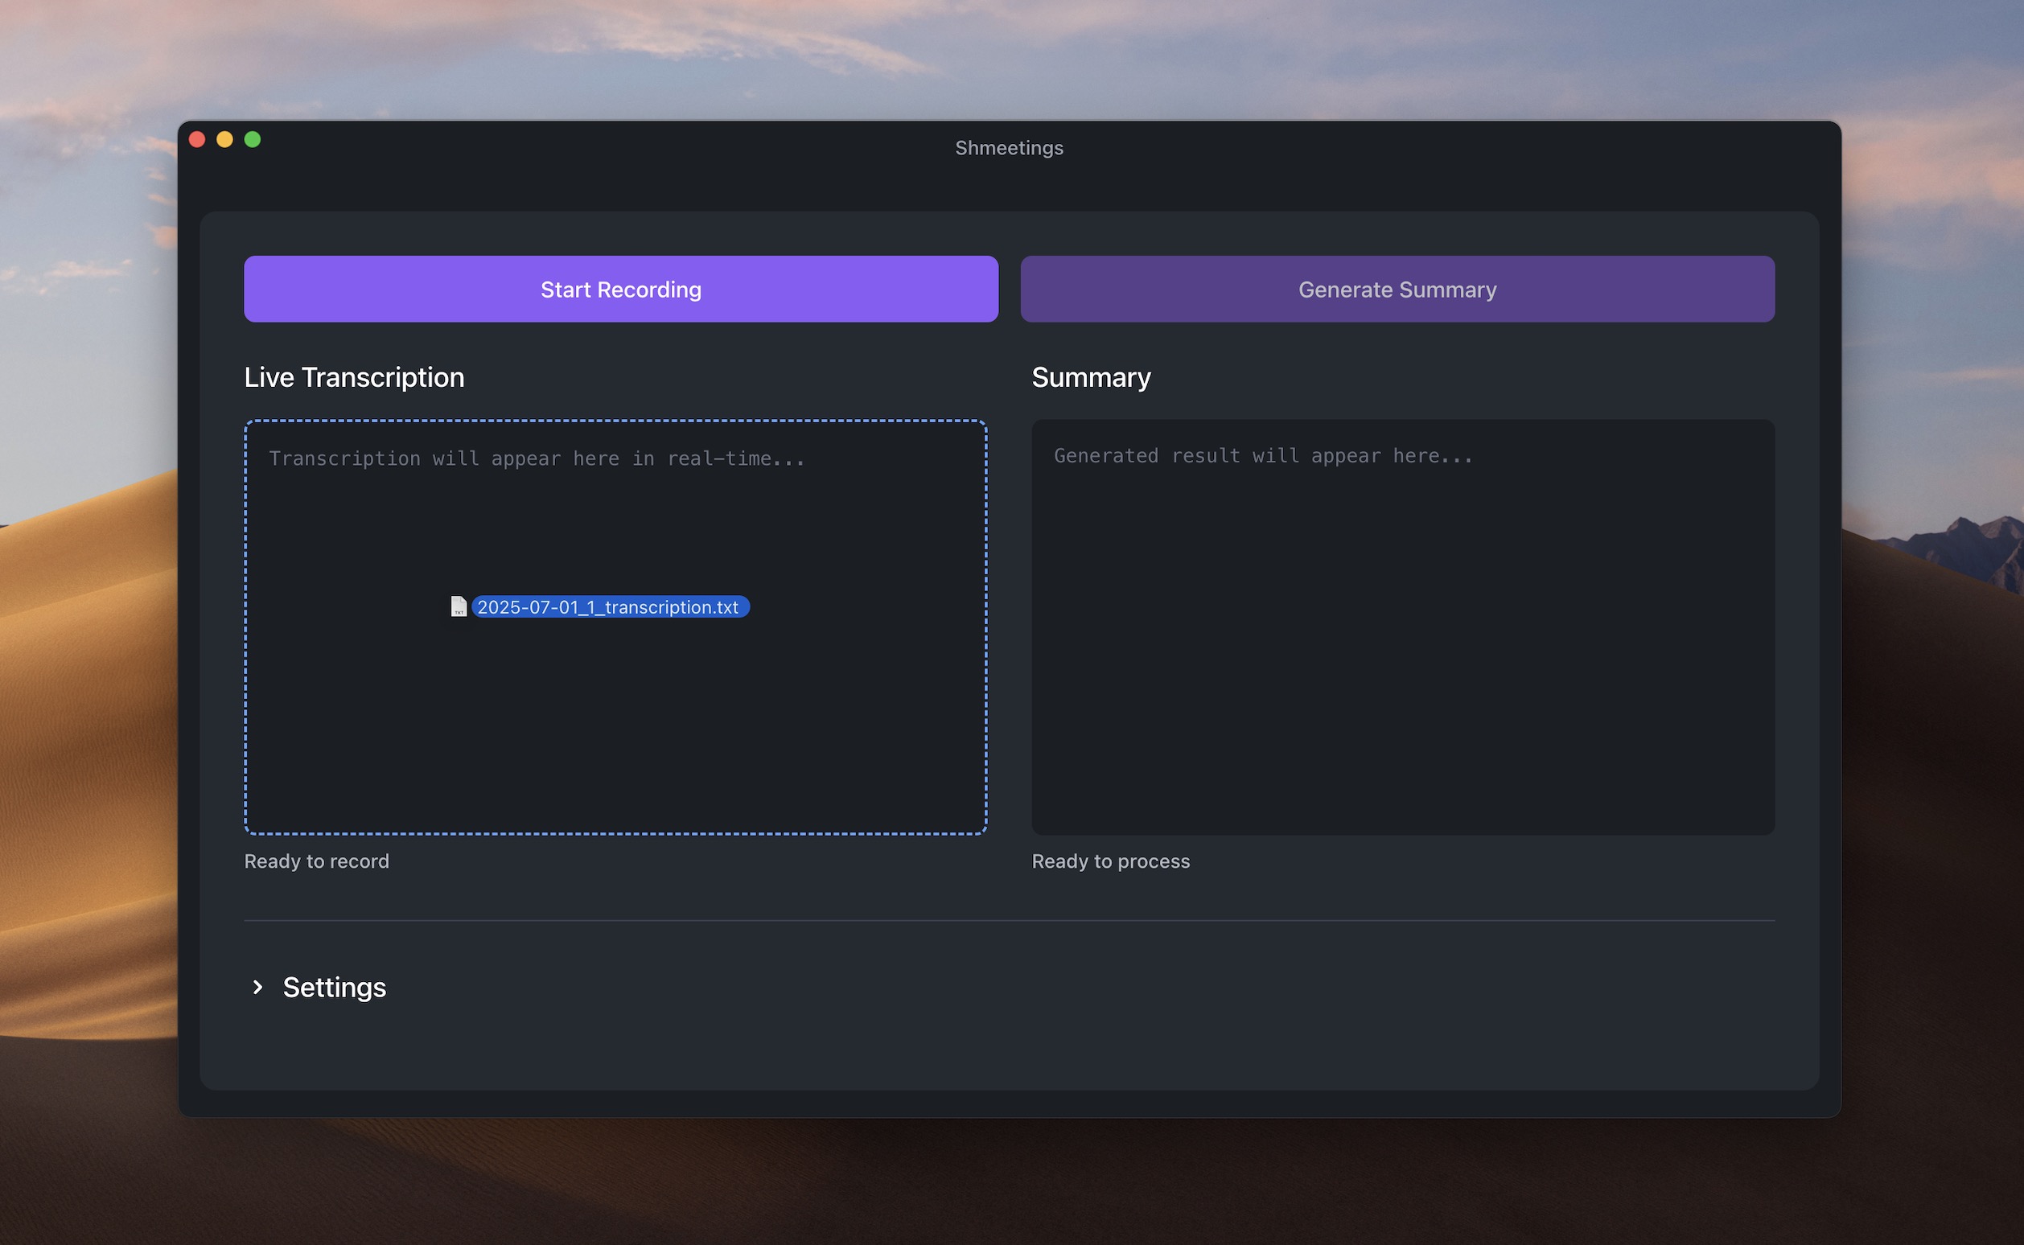The image size is (2024, 1245).
Task: Click the green zoom button on the window
Action: [253, 139]
